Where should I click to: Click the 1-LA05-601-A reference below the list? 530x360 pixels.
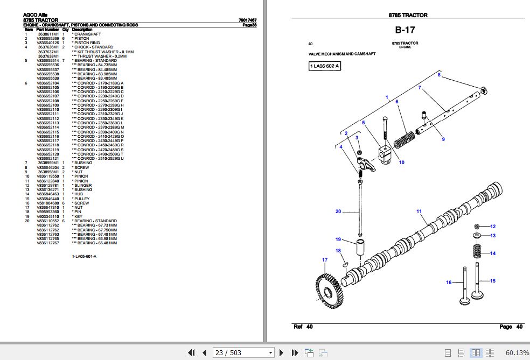(84, 257)
